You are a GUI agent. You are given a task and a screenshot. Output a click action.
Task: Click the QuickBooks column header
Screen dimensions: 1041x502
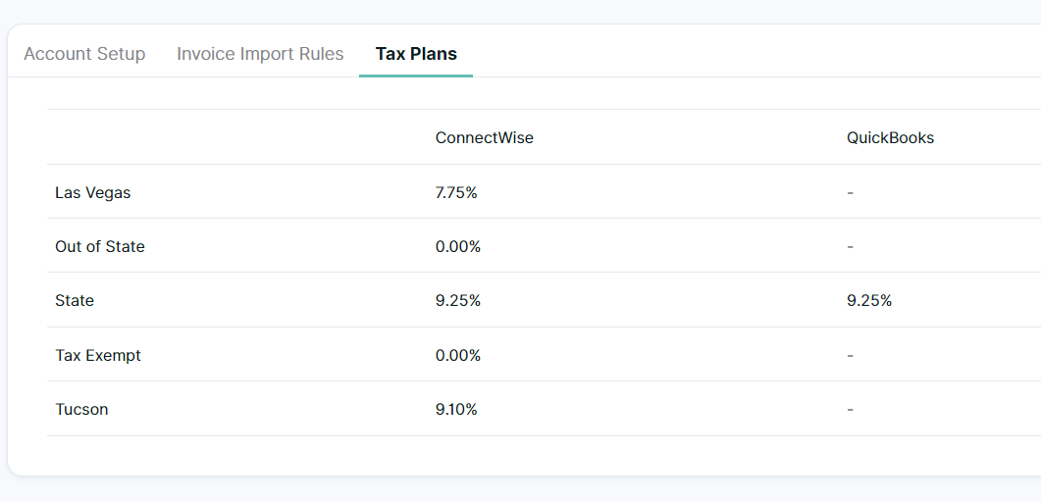[890, 138]
